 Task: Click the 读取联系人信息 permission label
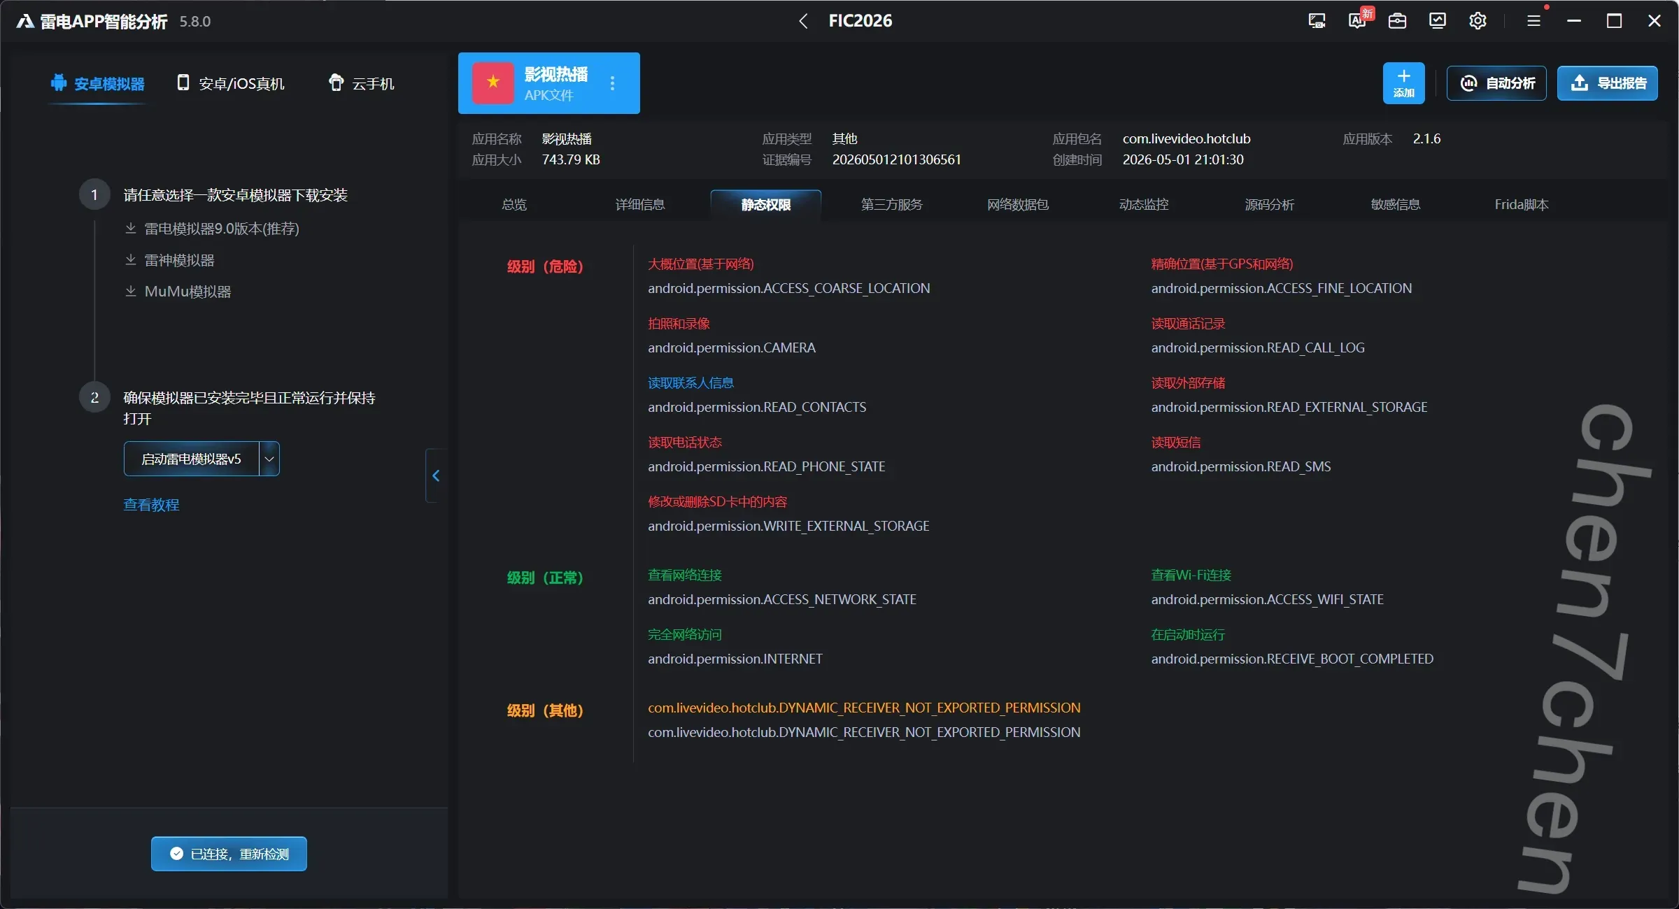click(690, 382)
